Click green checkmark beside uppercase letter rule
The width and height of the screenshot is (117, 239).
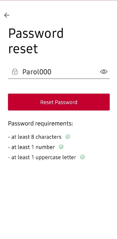pyautogui.click(x=82, y=157)
